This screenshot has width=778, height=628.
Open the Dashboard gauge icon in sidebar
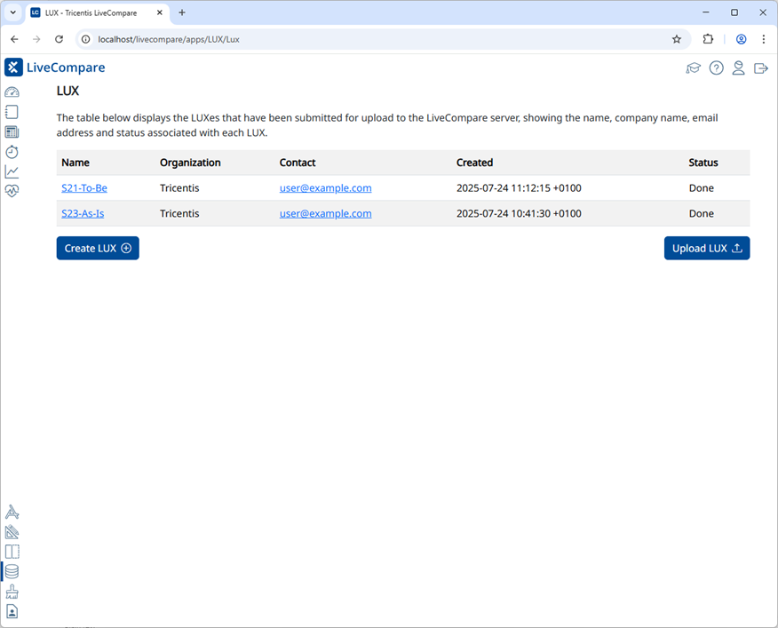pos(12,92)
